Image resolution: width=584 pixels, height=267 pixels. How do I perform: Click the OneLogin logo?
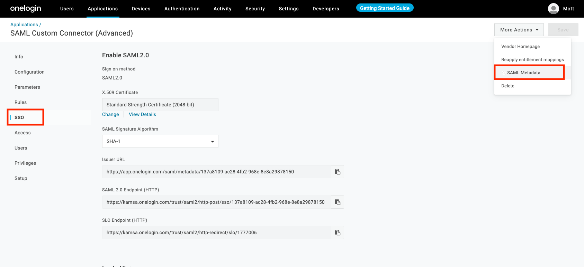26,8
